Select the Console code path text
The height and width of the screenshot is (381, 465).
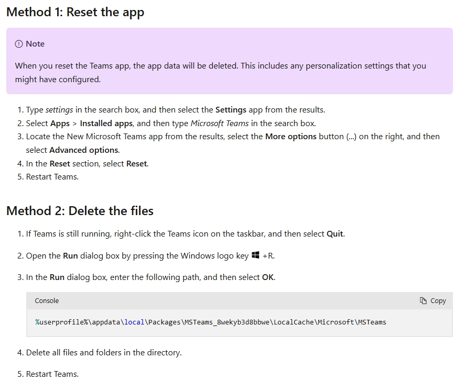click(211, 322)
